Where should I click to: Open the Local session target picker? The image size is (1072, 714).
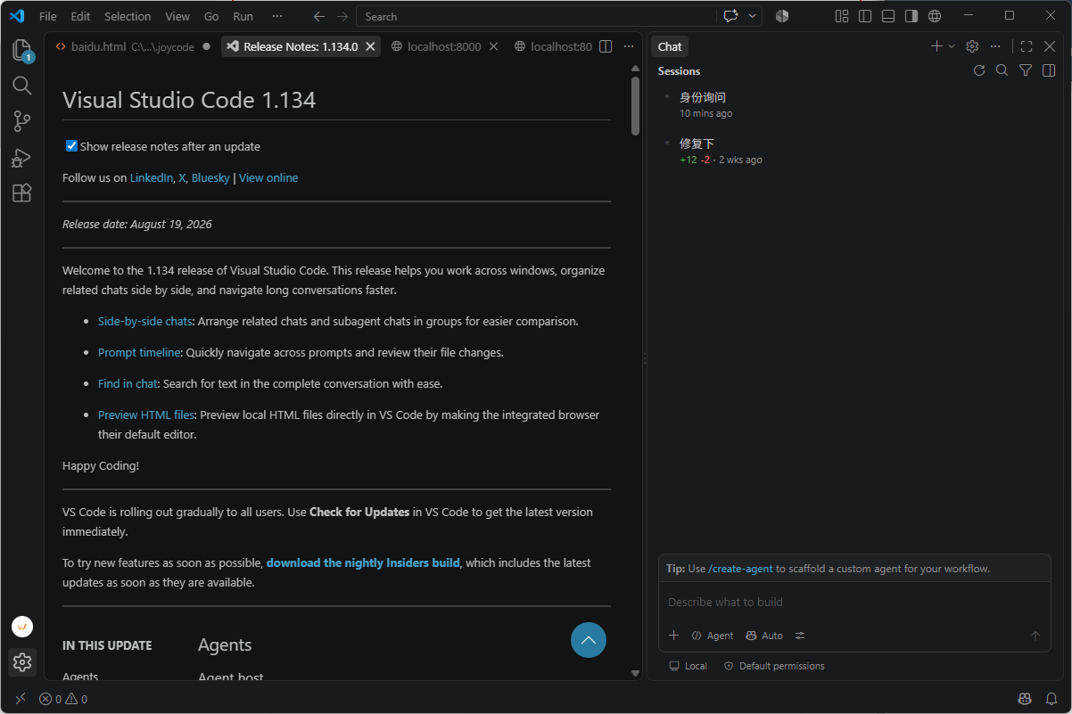(688, 666)
